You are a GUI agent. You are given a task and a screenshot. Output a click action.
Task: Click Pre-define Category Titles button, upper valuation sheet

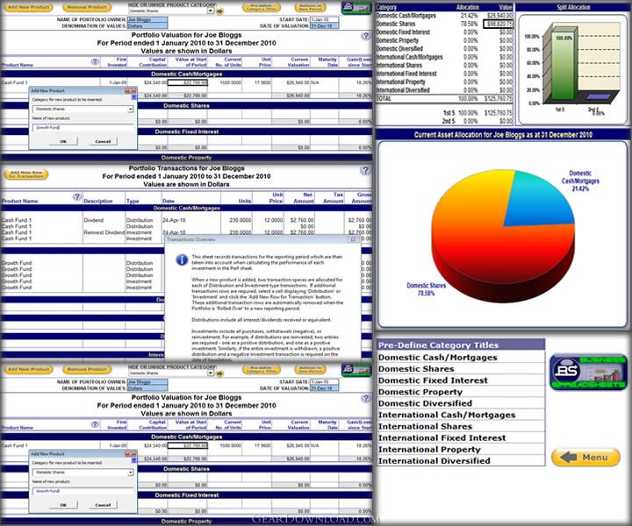pyautogui.click(x=262, y=8)
